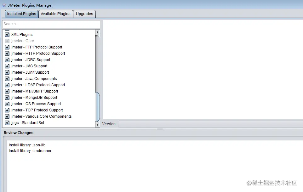Select 'jmeter - OS Process Support' entry
303x192 pixels.
click(36, 104)
